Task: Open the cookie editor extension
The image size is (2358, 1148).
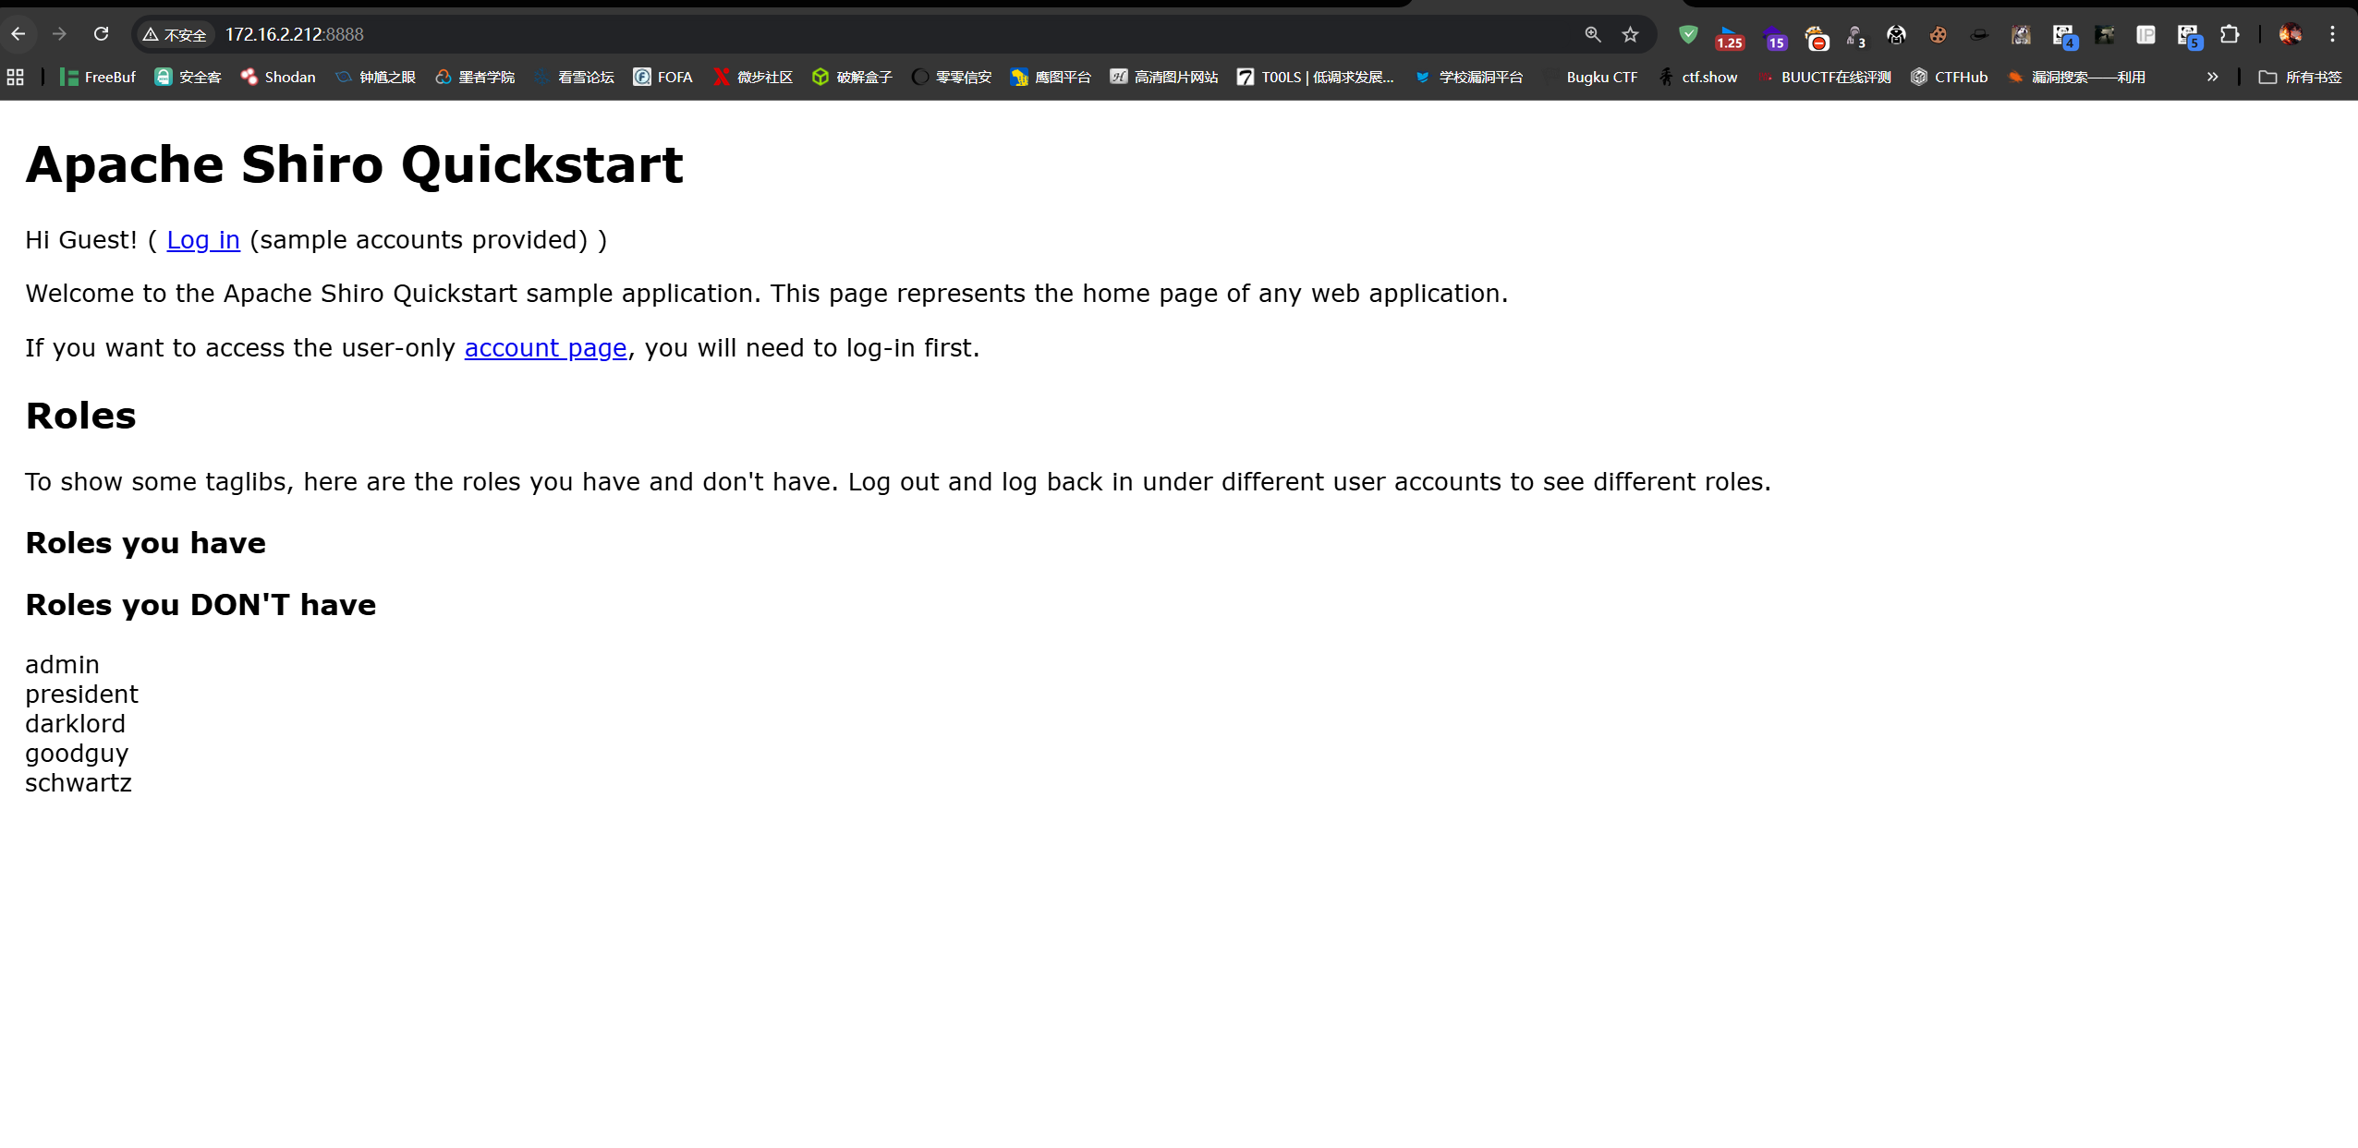Action: (1938, 34)
